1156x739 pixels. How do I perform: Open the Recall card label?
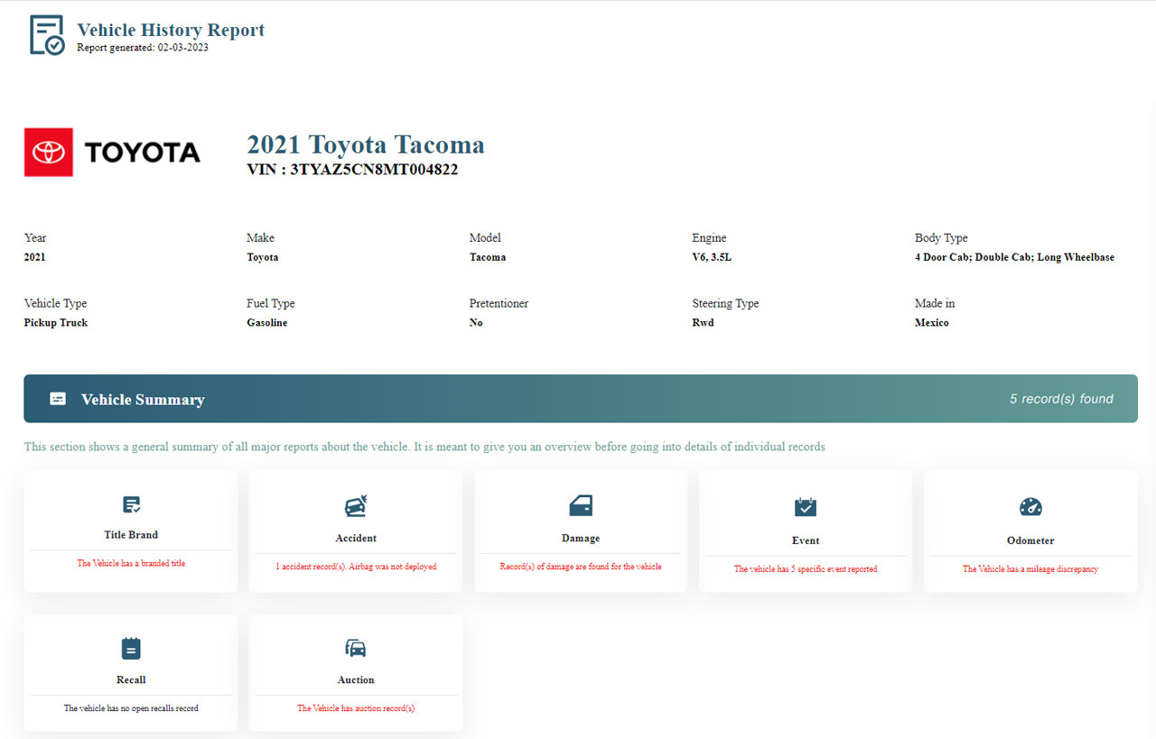tap(131, 679)
